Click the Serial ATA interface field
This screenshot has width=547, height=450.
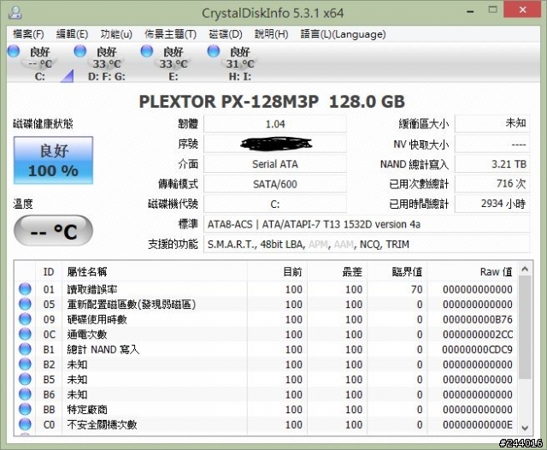(x=275, y=164)
